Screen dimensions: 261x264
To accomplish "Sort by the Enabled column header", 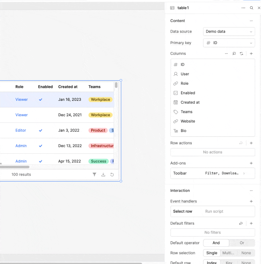I will tap(45, 87).
